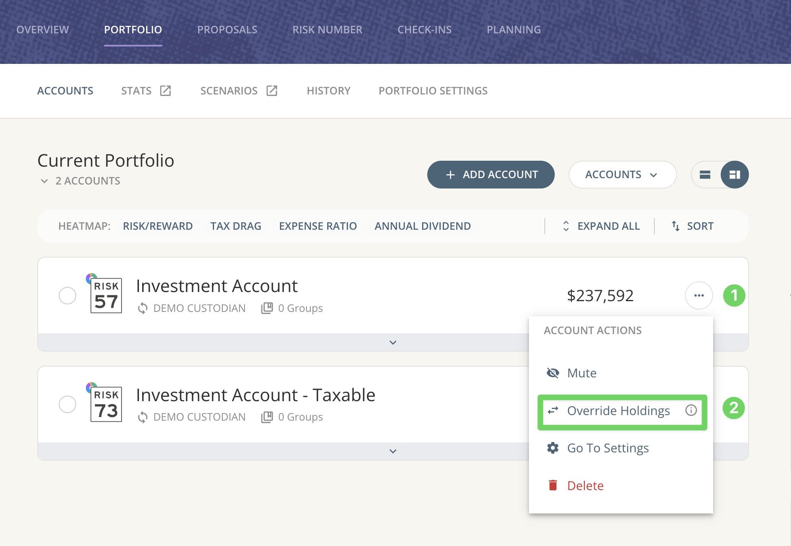
Task: Click the Add Account button
Action: point(491,175)
